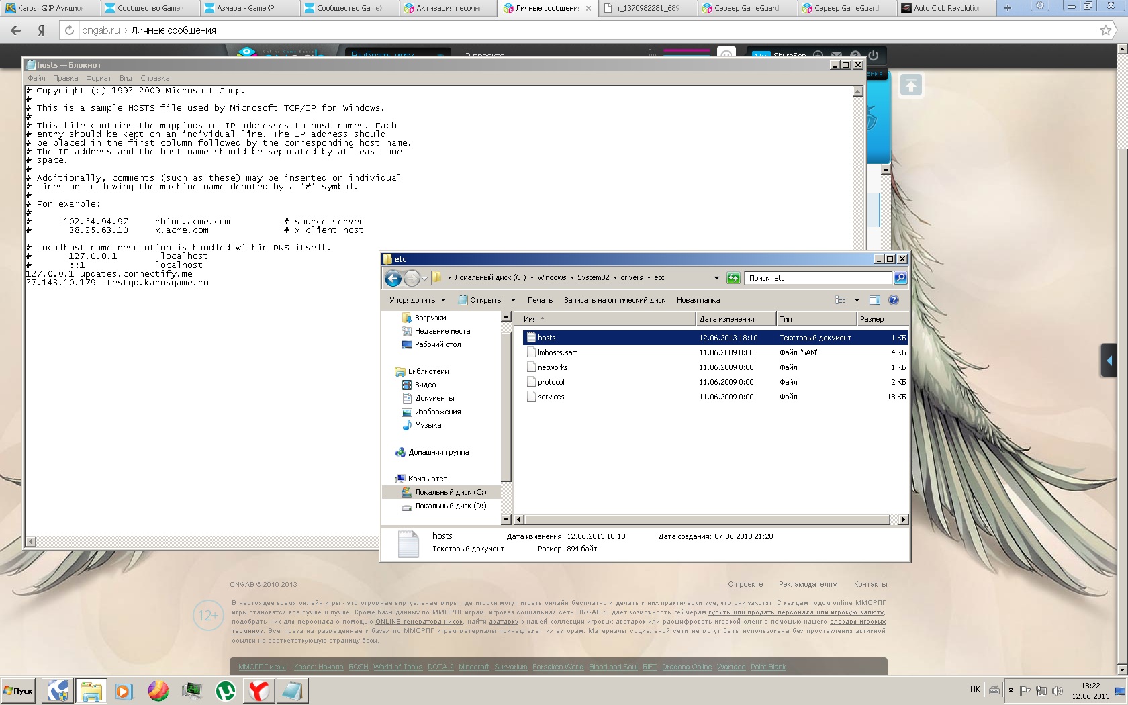Click the Пуск start button
This screenshot has width=1128, height=705.
point(19,691)
